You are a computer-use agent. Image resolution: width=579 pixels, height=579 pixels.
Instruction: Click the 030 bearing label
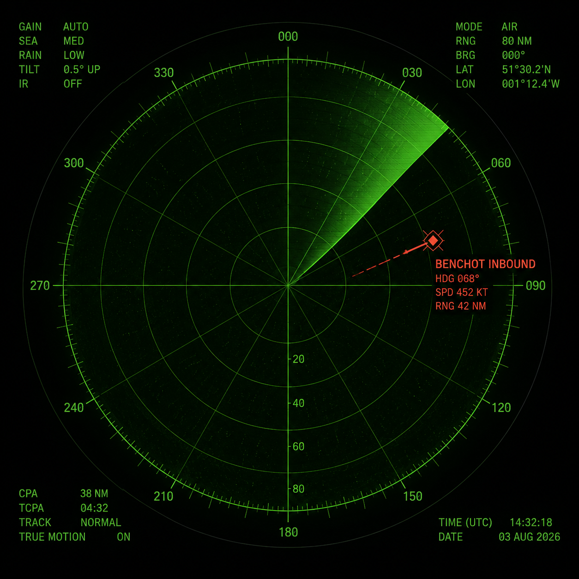(412, 73)
